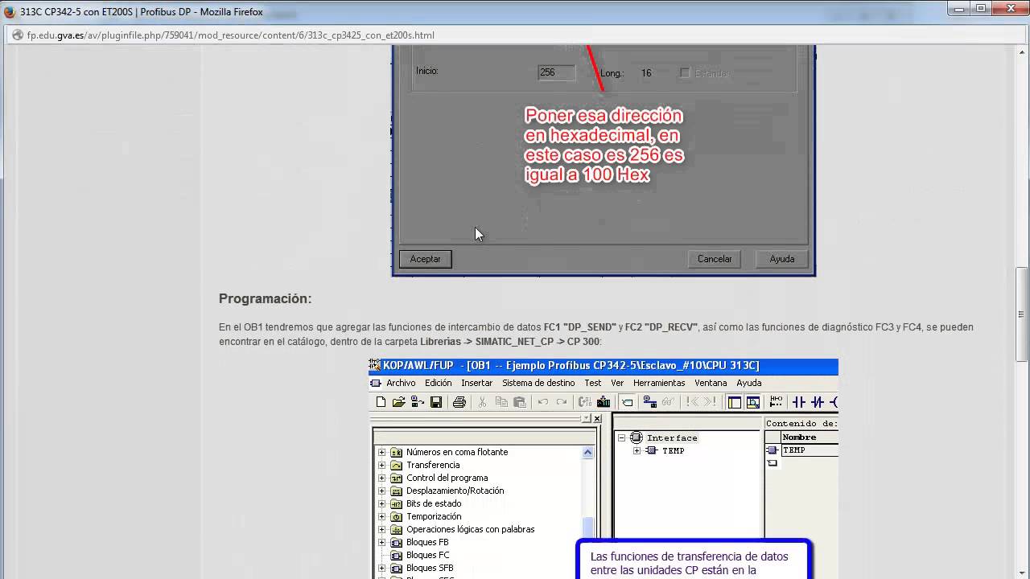Click the glasses Monitor icon
1030x579 pixels.
click(668, 402)
